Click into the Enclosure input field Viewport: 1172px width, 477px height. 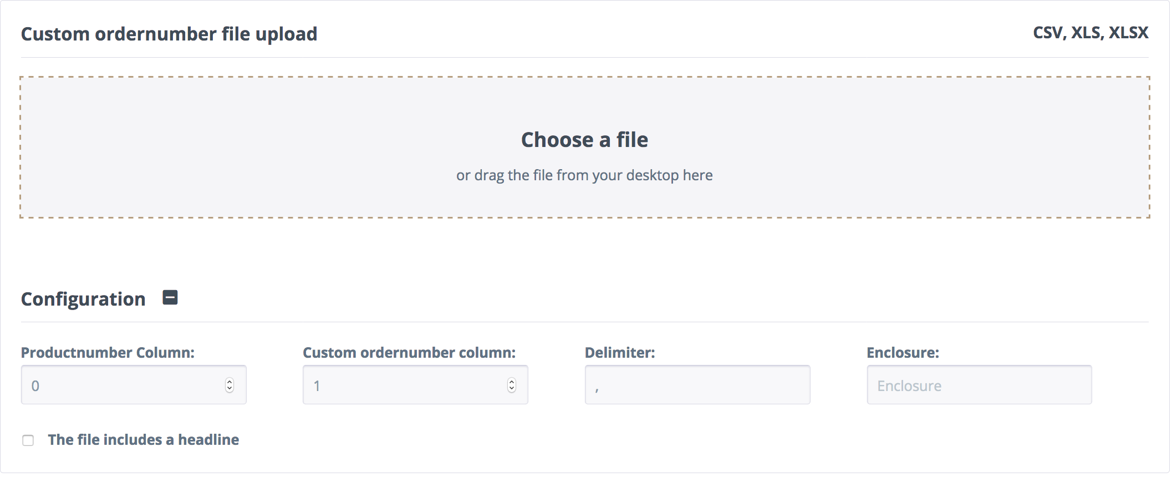(x=979, y=385)
